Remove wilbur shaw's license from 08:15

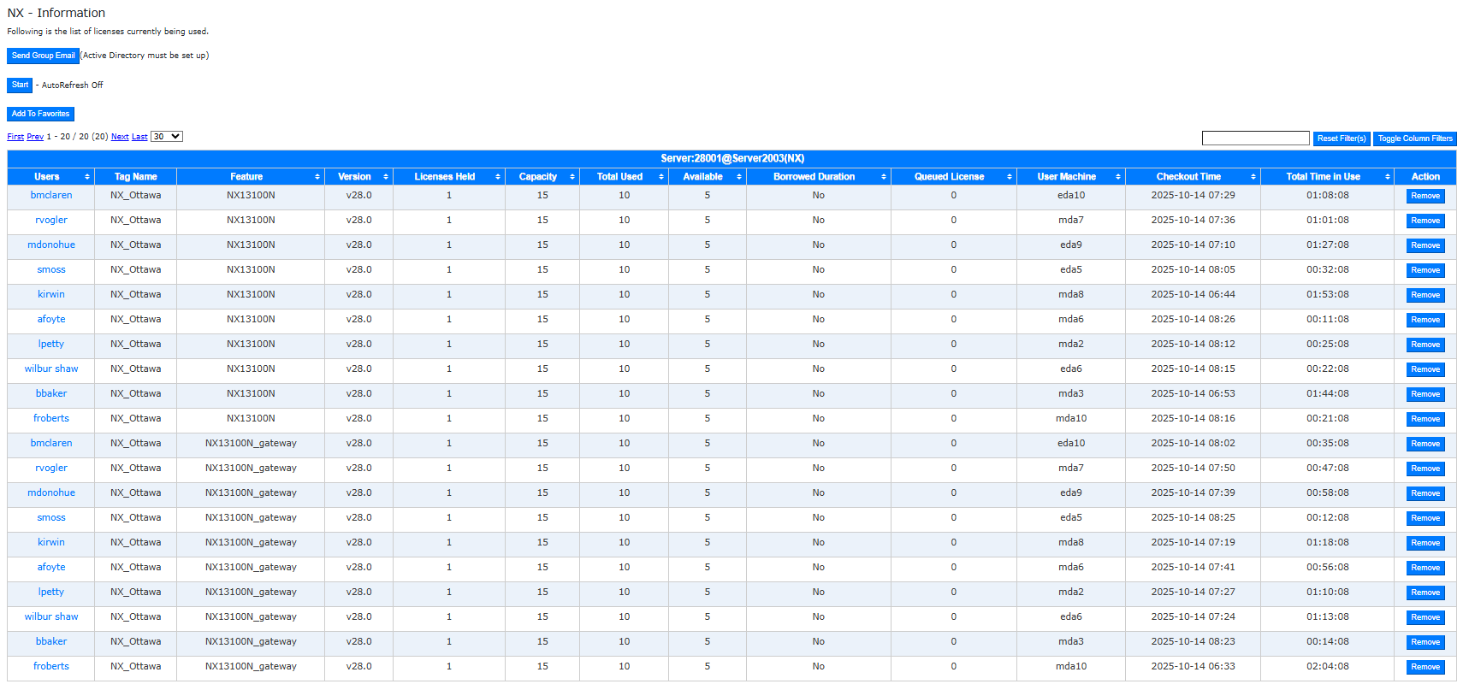[1425, 370]
